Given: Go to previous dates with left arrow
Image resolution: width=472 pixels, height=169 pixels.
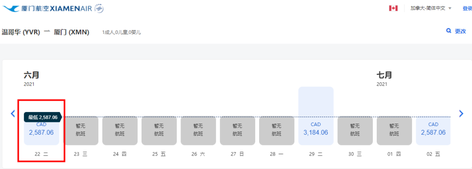Looking at the screenshot, I should pyautogui.click(x=13, y=114).
